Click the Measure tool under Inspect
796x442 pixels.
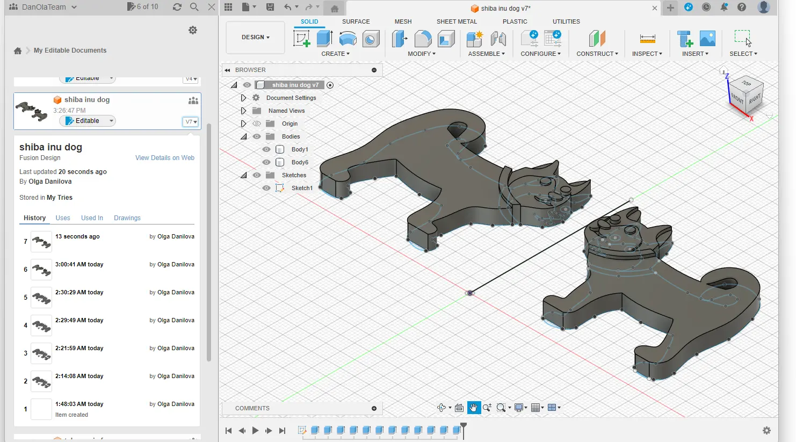(647, 39)
